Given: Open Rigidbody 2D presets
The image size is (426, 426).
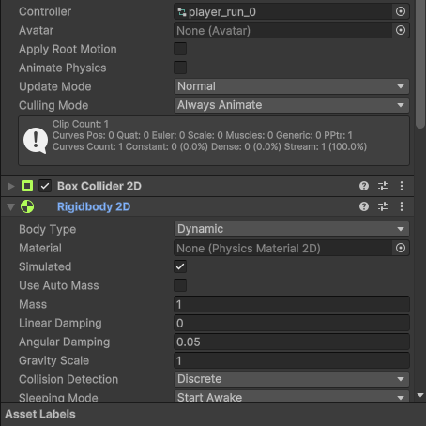Looking at the screenshot, I should 383,206.
